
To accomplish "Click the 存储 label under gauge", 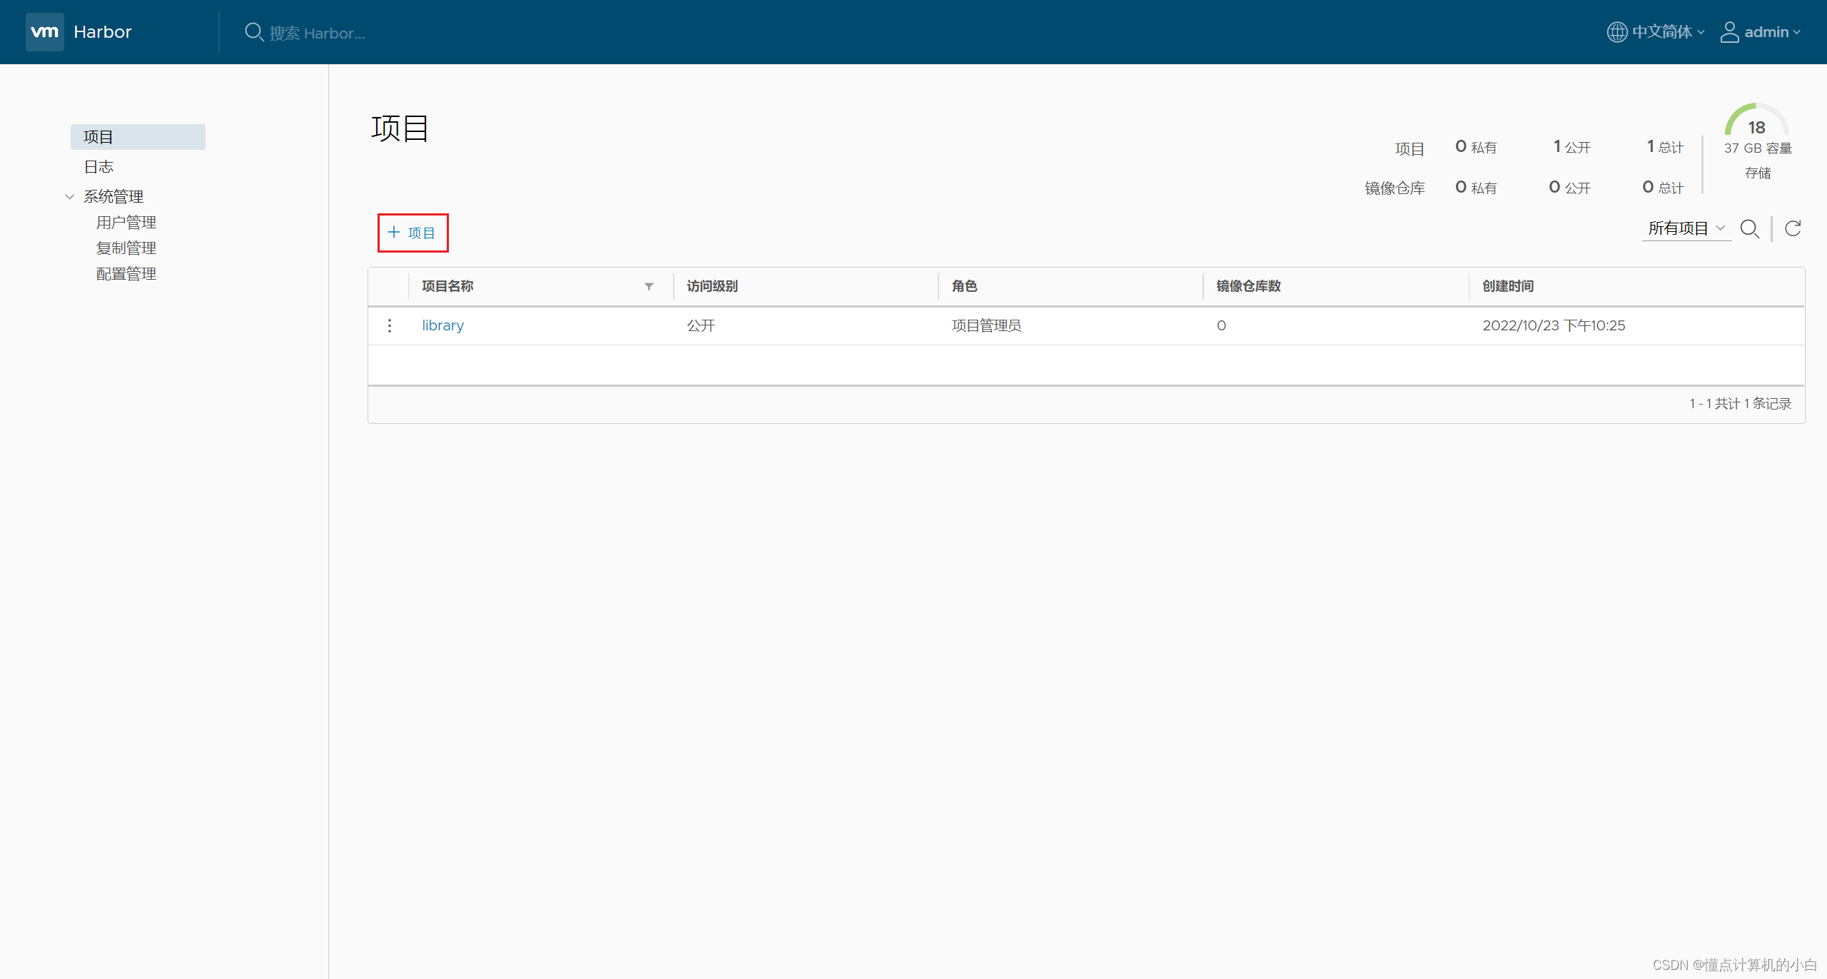I will tap(1758, 173).
